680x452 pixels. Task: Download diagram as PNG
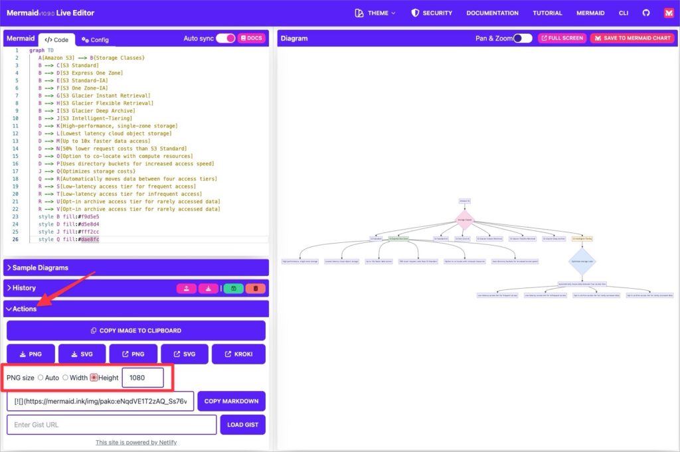coord(31,354)
